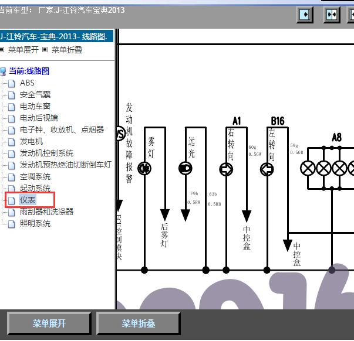Image resolution: width=354 pixels, height=341 pixels.
Task: Click the top 菜单展开 link
Action: click(x=23, y=50)
